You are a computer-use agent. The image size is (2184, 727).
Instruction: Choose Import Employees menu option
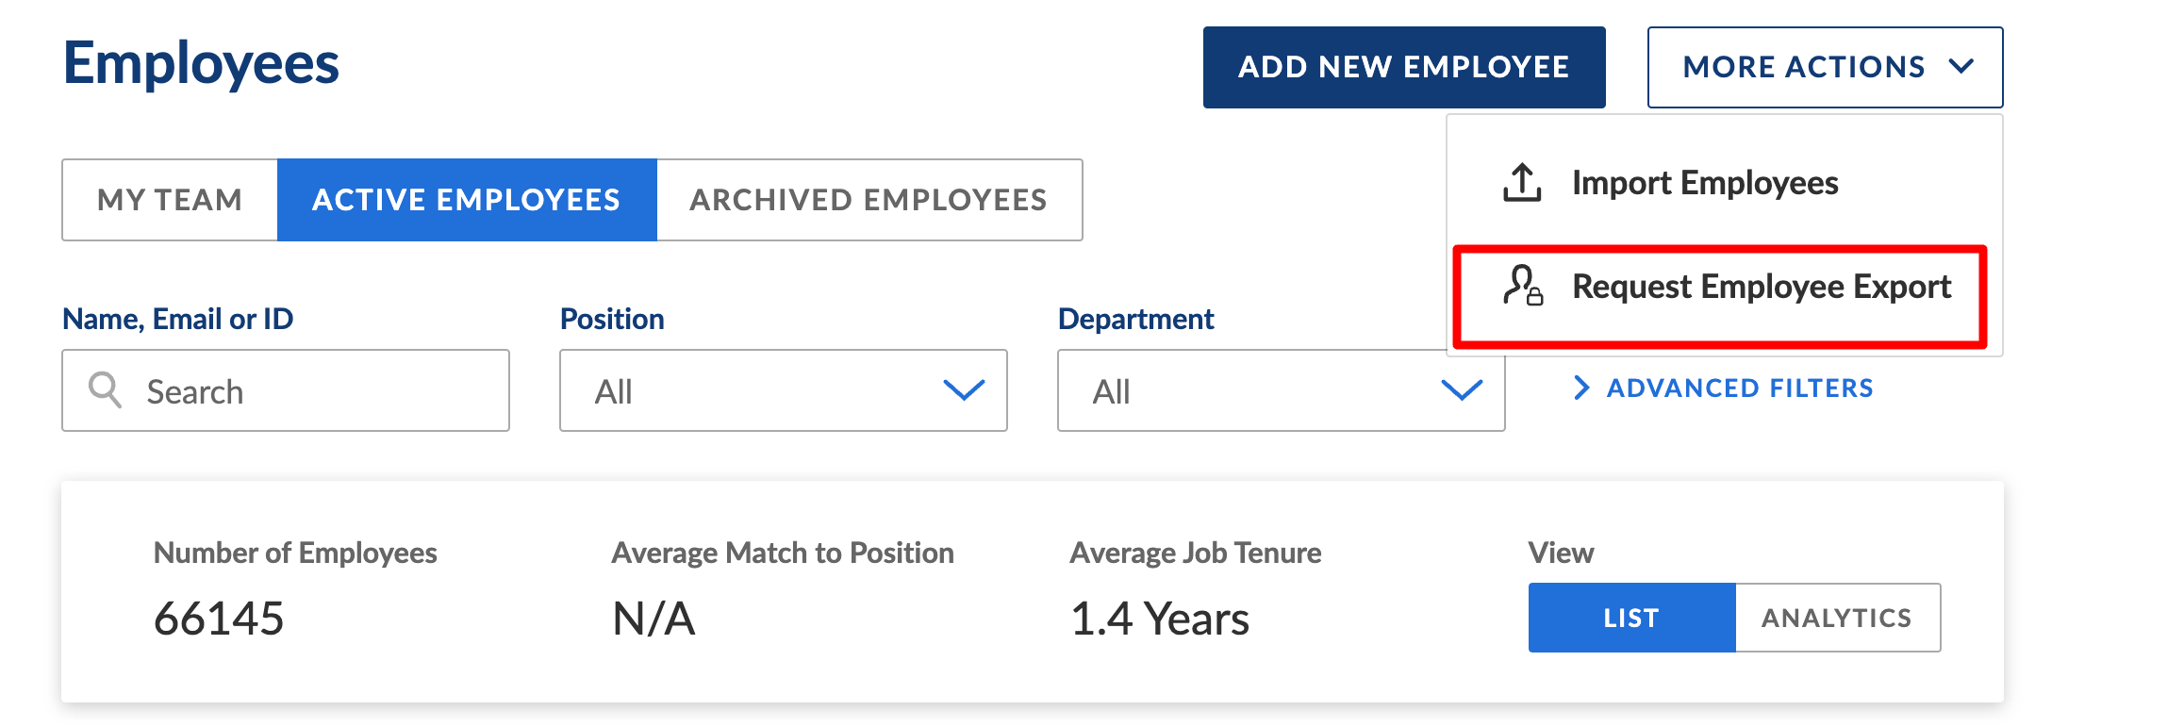[x=1704, y=183]
